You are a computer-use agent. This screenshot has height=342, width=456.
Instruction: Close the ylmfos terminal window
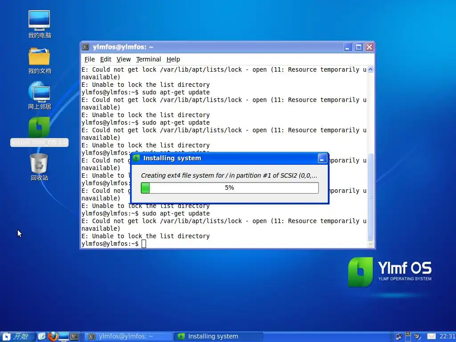(369, 47)
